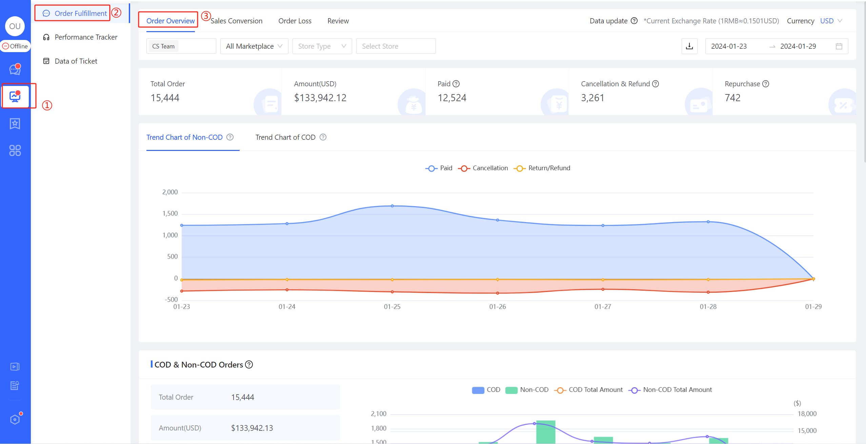
Task: Click the download export icon
Action: (x=689, y=46)
